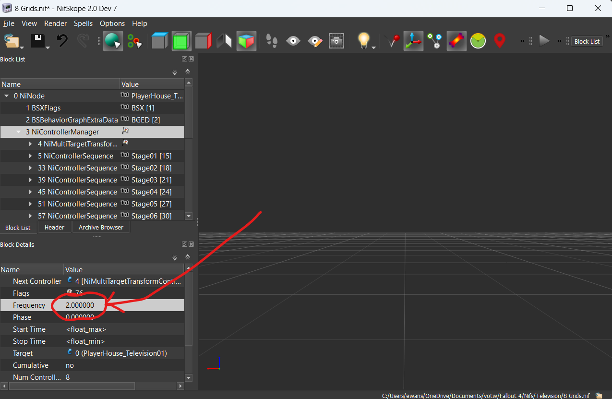The height and width of the screenshot is (399, 612).
Task: Toggle the XYZ axes display icon
Action: (413, 41)
